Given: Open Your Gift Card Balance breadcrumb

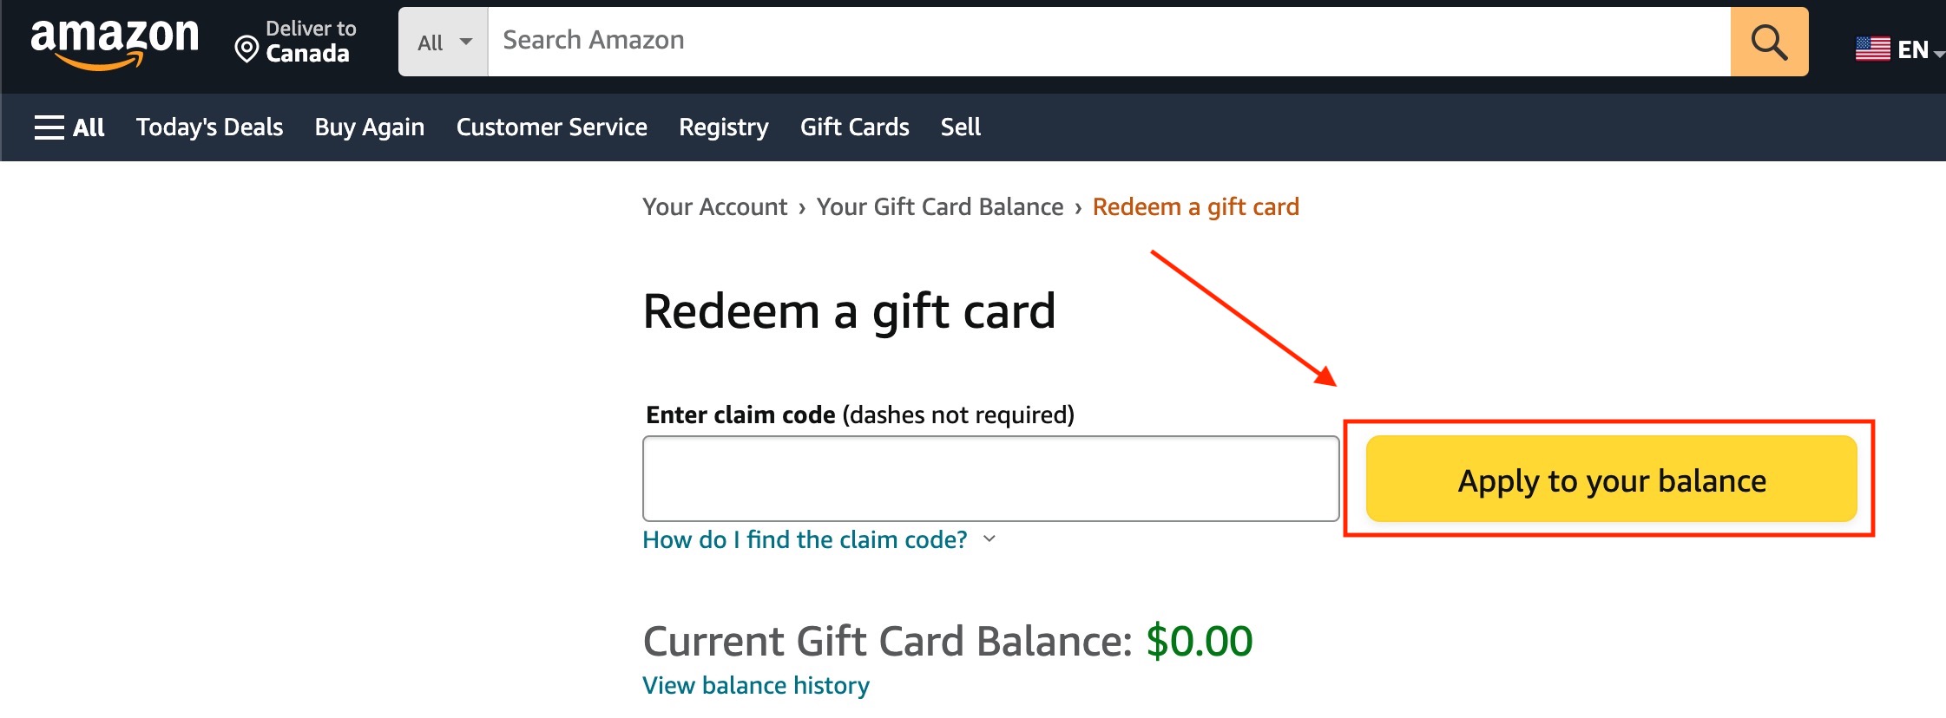Looking at the screenshot, I should (x=939, y=206).
